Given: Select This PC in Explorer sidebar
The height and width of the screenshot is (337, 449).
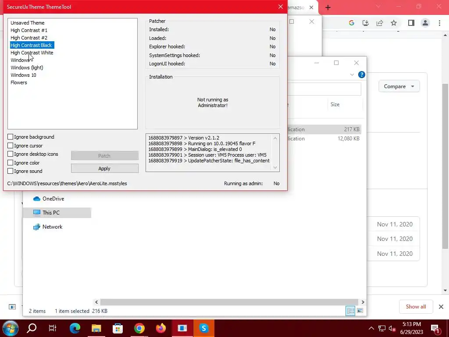Looking at the screenshot, I should pos(57,213).
